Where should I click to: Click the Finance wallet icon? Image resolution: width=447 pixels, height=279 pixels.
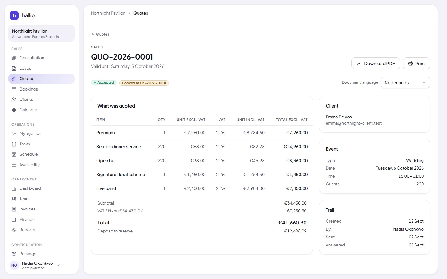(14, 220)
